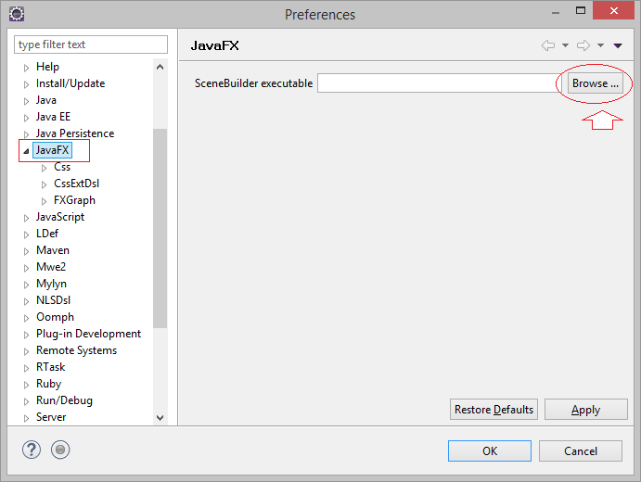Screen dimensions: 641x482
Task: Select the Help preferences item
Action: [x=48, y=67]
